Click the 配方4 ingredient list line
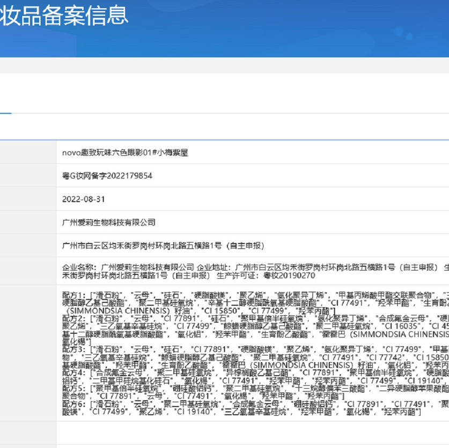Image resolution: width=449 pixels, height=448 pixels. coord(255,373)
